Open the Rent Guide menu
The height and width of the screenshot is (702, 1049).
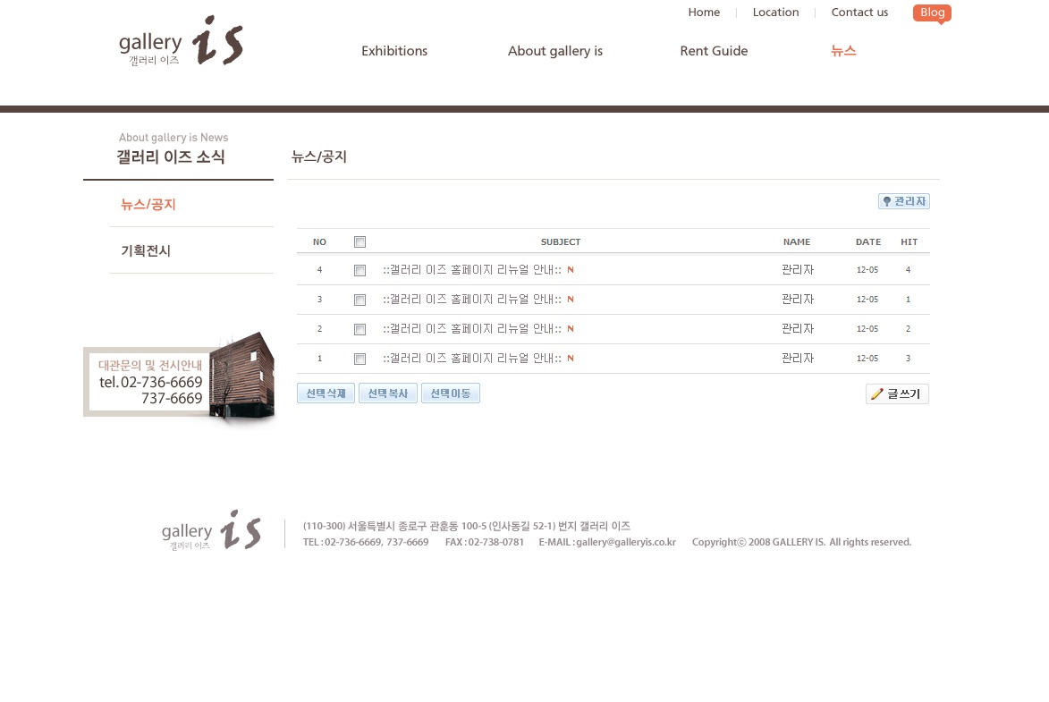coord(714,51)
